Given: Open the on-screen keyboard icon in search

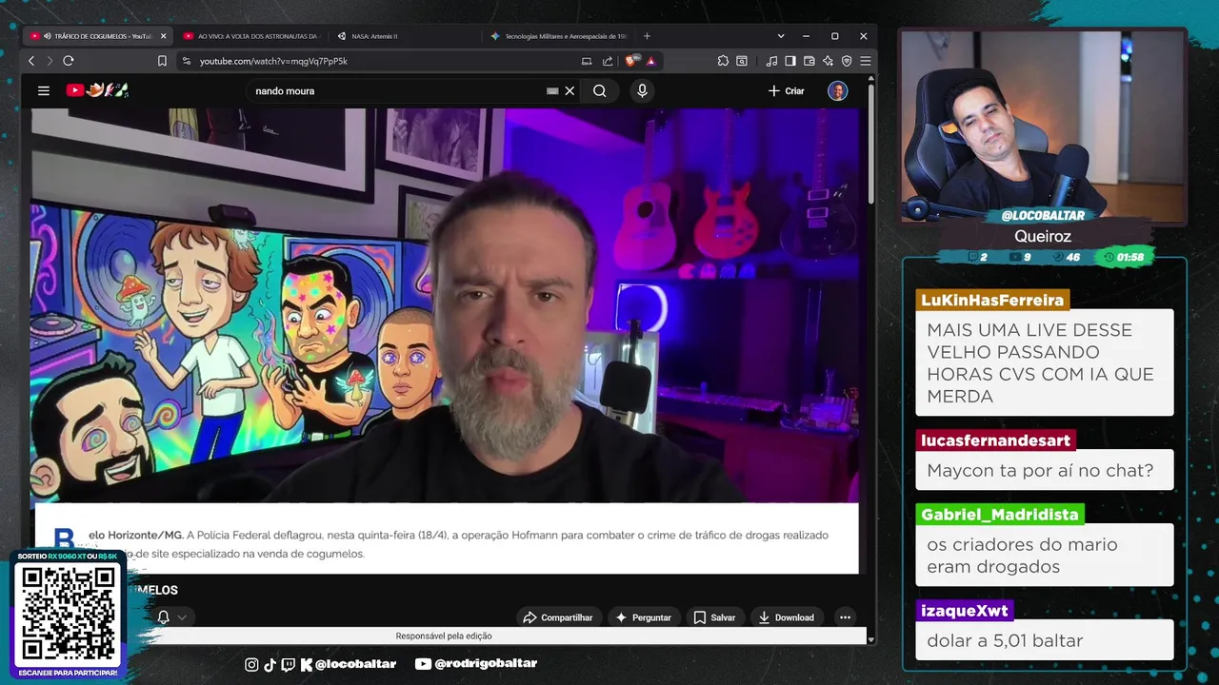Looking at the screenshot, I should pyautogui.click(x=552, y=91).
